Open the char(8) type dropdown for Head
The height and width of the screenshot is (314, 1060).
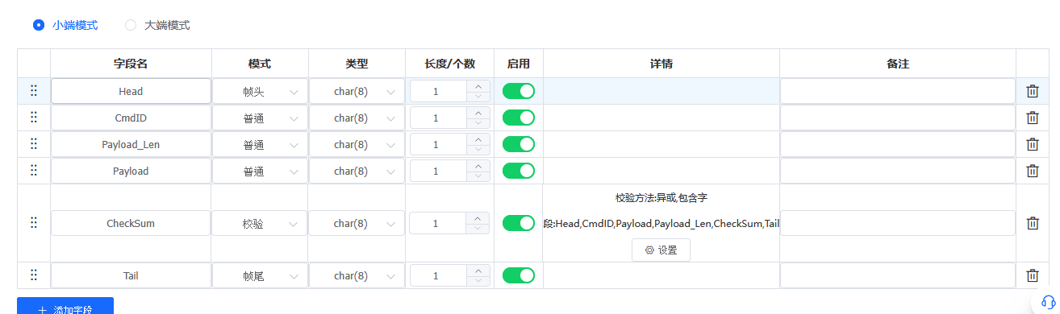click(x=357, y=91)
